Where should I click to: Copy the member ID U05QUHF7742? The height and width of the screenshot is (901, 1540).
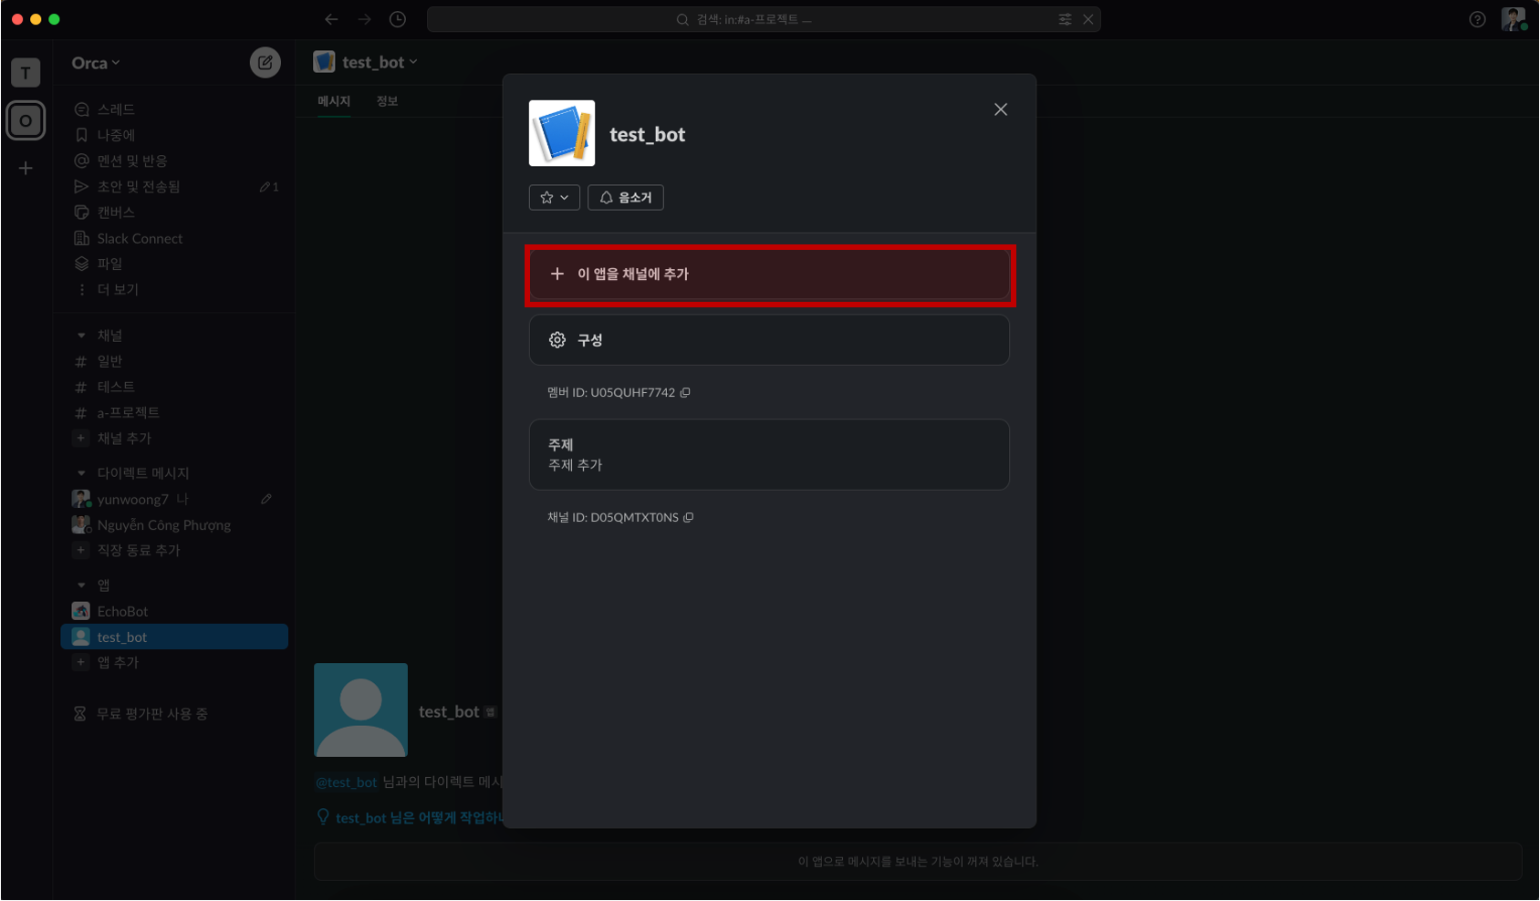(x=685, y=392)
